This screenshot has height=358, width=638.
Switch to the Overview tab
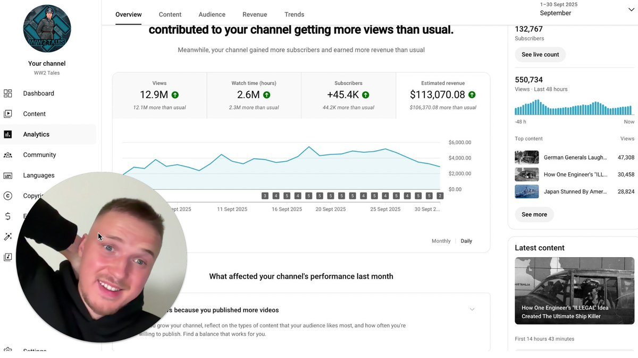pyautogui.click(x=129, y=14)
